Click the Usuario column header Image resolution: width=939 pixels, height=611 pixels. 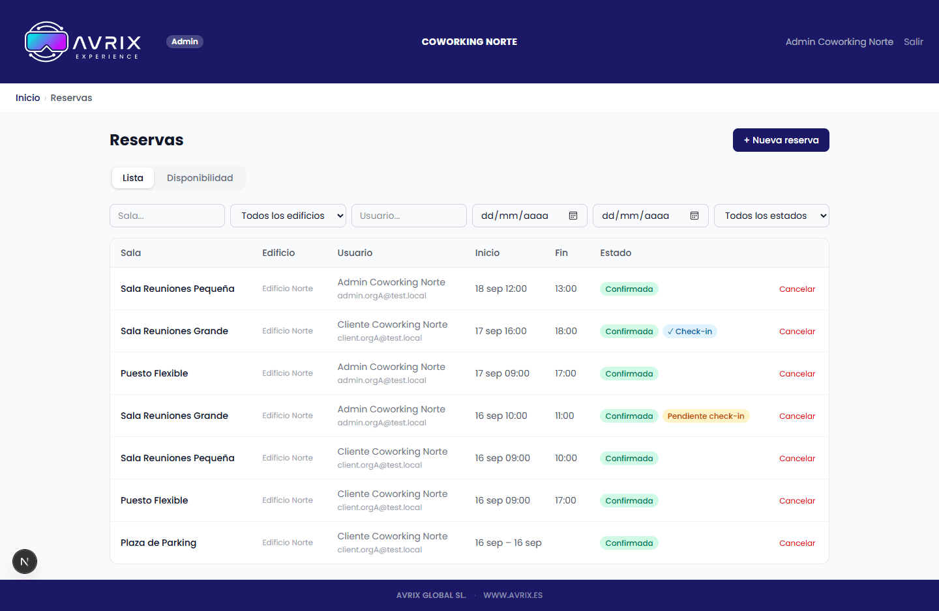pyautogui.click(x=355, y=253)
